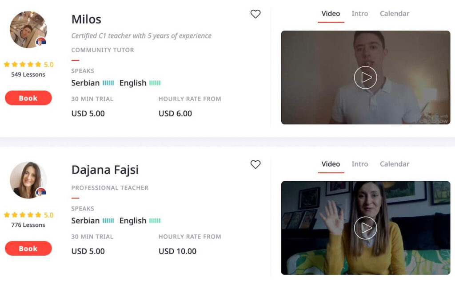The width and height of the screenshot is (455, 284).
Task: Switch to Milos's Calendar tab
Action: (395, 14)
